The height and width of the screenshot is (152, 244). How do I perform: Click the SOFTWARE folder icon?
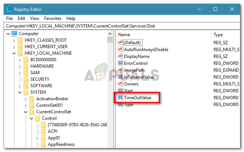[x=26, y=86]
